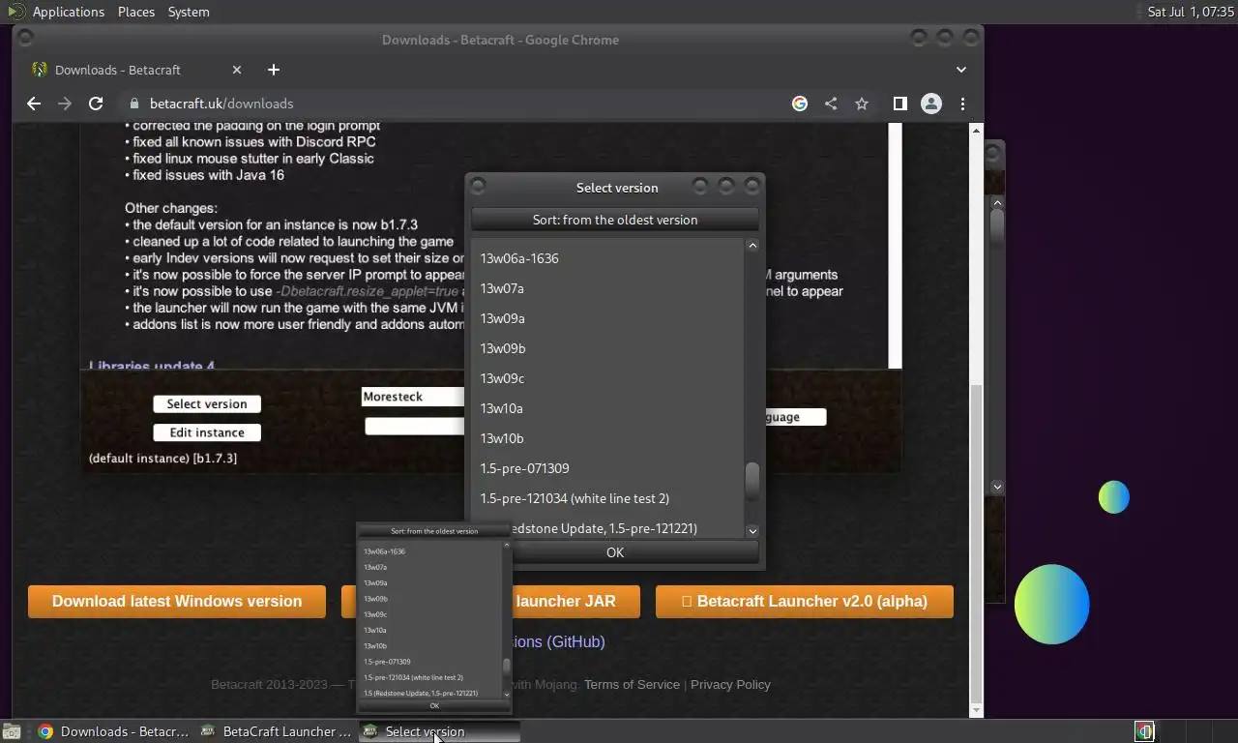1238x743 pixels.
Task: Select version 13w07a
Action: coord(607,288)
